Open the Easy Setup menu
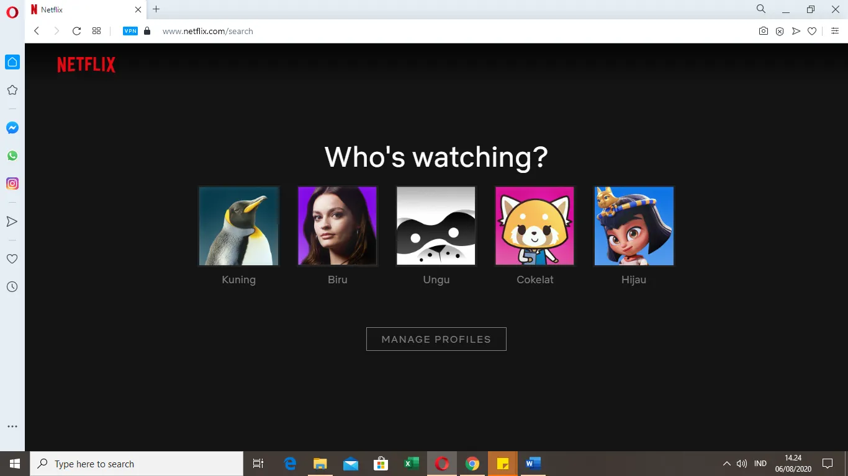 [x=835, y=31]
